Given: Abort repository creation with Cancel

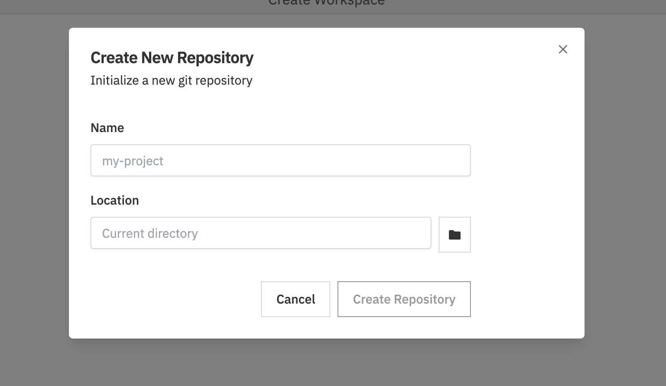Looking at the screenshot, I should [295, 299].
